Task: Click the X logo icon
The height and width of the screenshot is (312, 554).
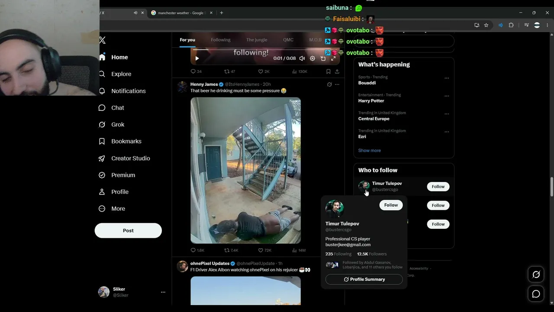Action: point(102,40)
